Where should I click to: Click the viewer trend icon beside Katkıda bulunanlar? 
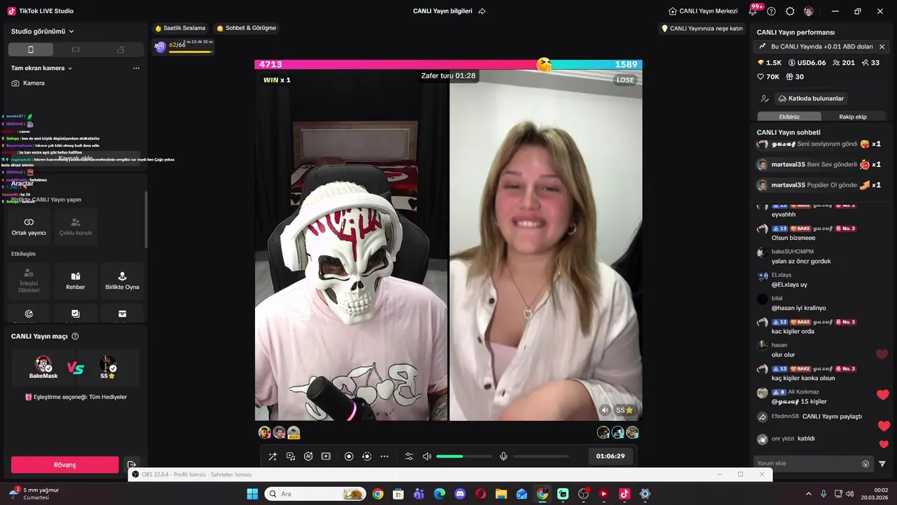pos(765,99)
